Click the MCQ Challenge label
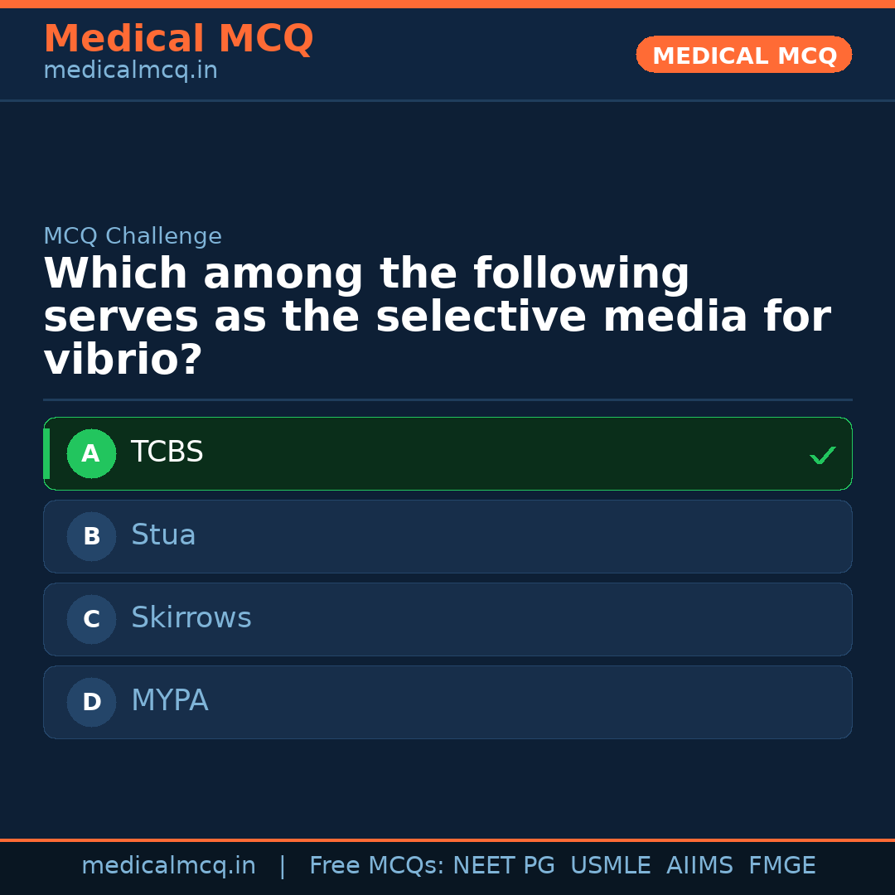 pos(132,235)
